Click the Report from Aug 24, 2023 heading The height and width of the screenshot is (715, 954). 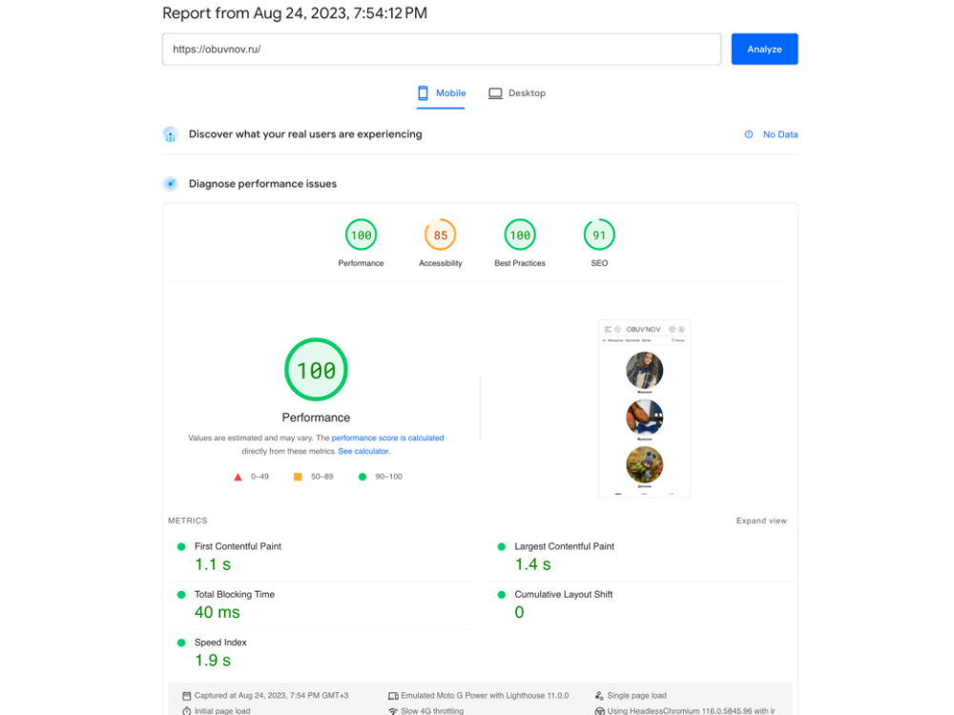[x=295, y=13]
